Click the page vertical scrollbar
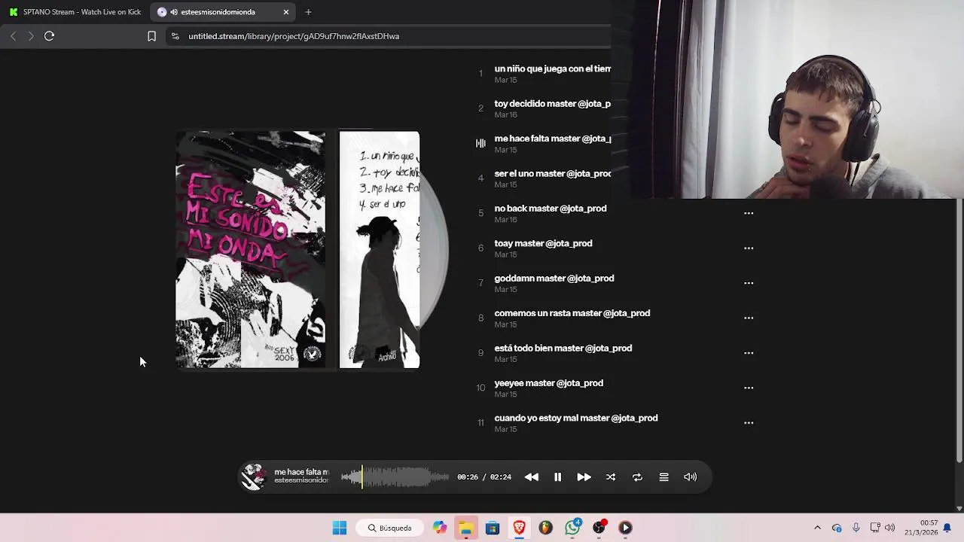This screenshot has height=542, width=964. click(959, 331)
